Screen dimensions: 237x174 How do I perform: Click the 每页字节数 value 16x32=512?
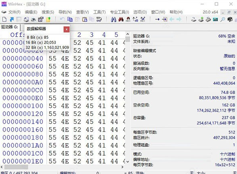pos(225,165)
